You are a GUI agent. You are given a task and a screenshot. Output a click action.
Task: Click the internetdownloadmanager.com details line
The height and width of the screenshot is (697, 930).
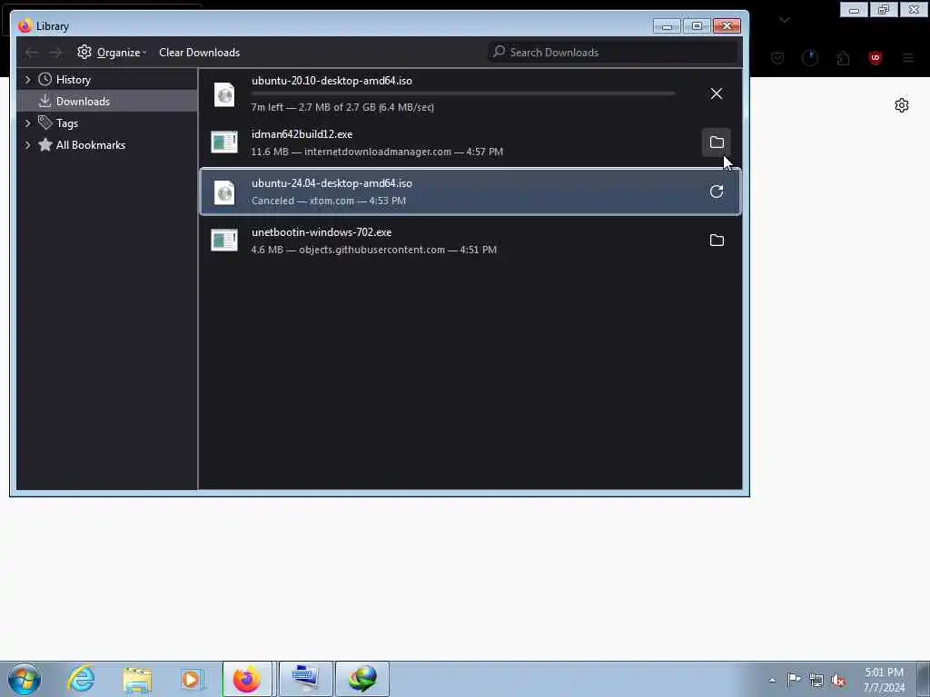click(x=377, y=152)
